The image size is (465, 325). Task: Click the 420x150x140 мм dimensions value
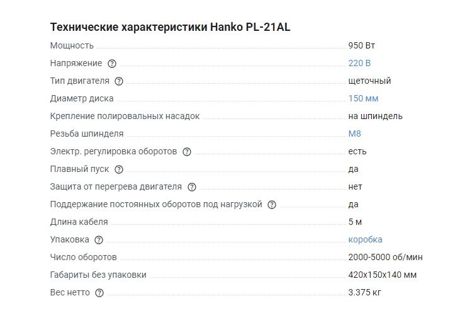pos(382,275)
